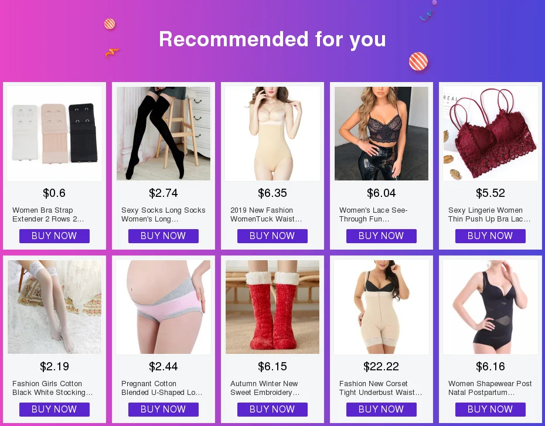Image resolution: width=545 pixels, height=426 pixels.
Task: Click BUY NOW under the $0.6 bra strap extender
Action: (54, 236)
